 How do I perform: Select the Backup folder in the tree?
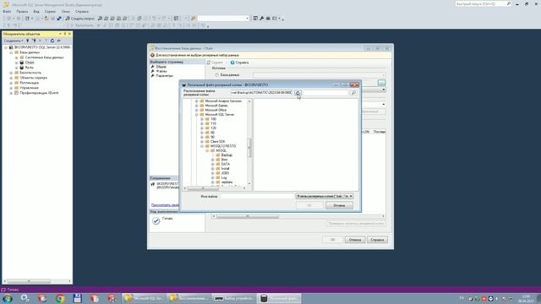tap(227, 155)
